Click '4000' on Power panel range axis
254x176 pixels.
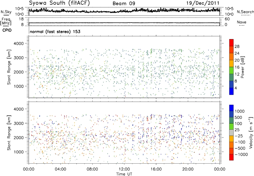(x=18, y=44)
